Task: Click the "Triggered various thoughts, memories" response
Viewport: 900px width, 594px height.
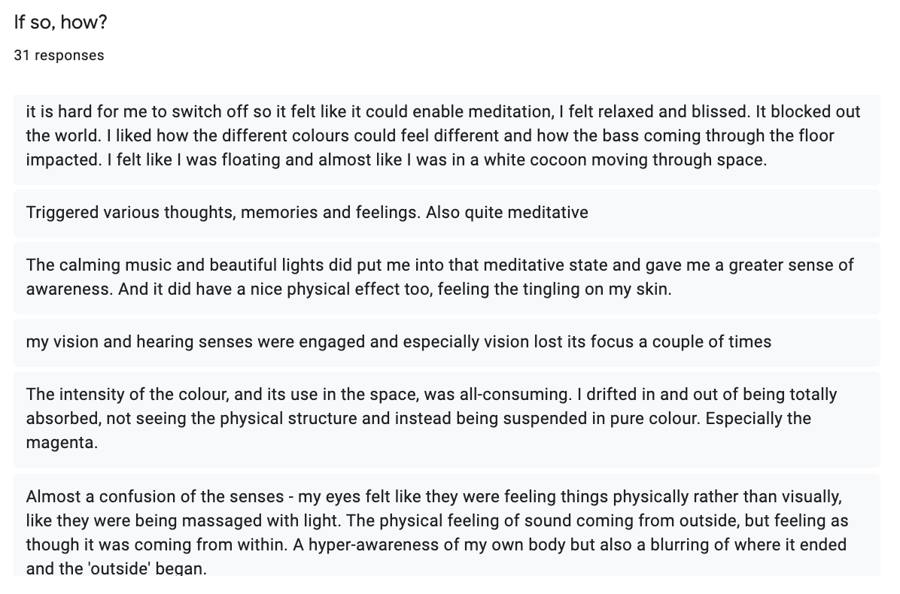Action: point(307,212)
